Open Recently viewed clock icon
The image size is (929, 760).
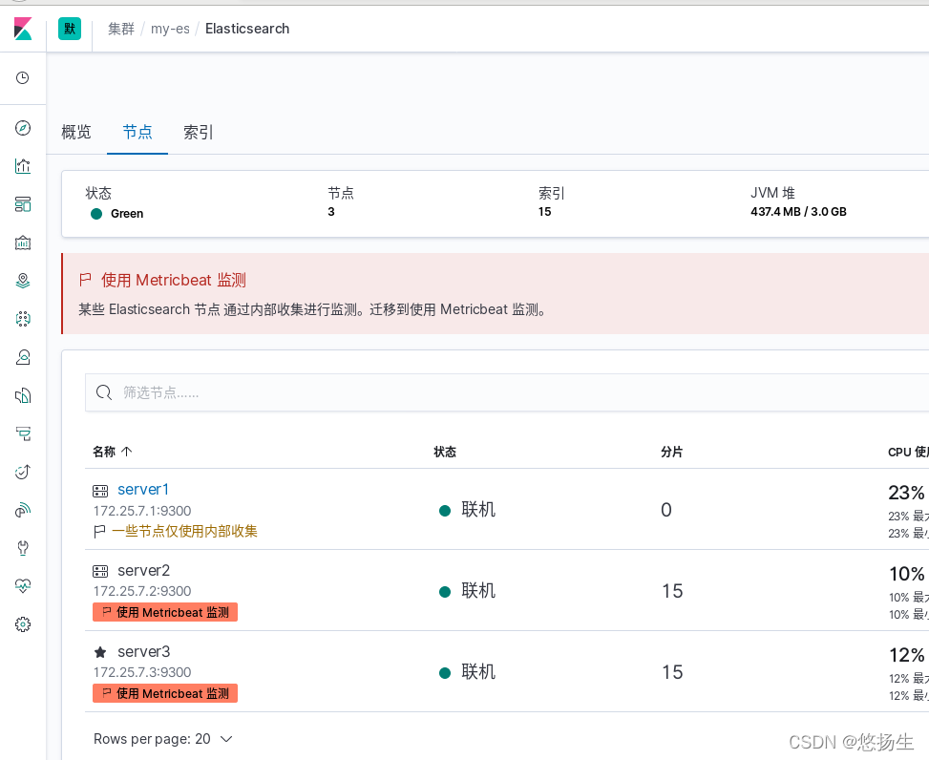(23, 78)
